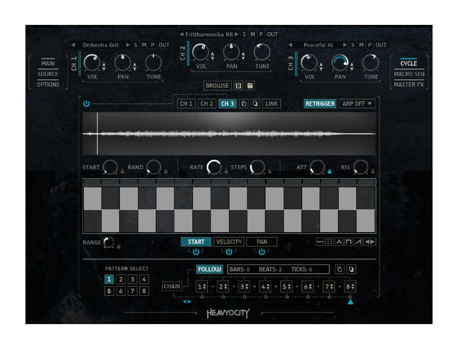Select the CH 1 cycle tab
This screenshot has width=458, height=349.
[186, 104]
